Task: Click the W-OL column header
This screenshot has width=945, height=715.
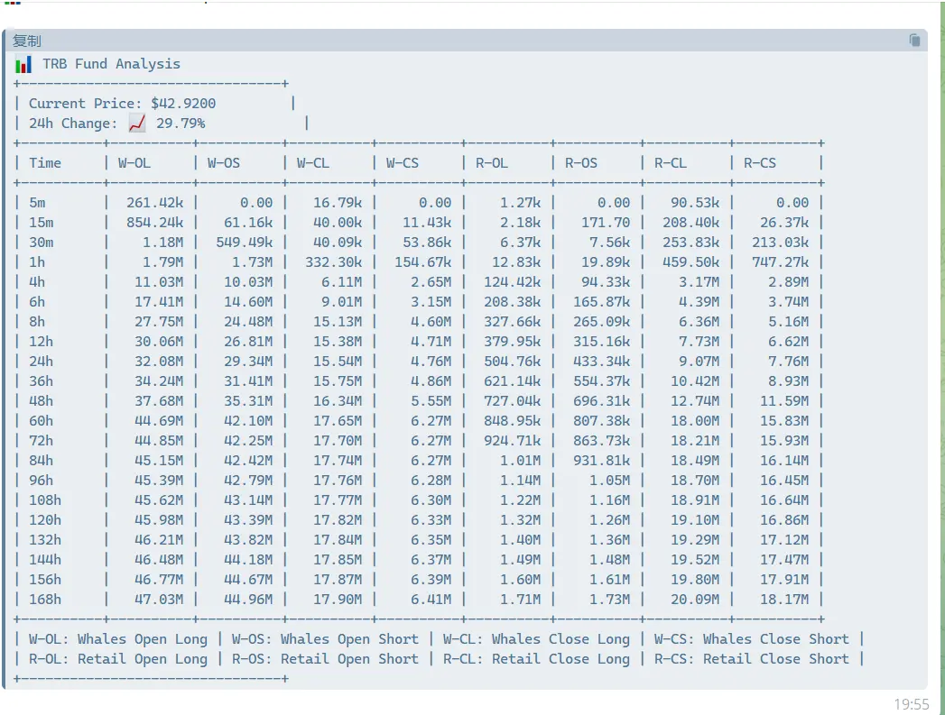Action: [x=134, y=163]
